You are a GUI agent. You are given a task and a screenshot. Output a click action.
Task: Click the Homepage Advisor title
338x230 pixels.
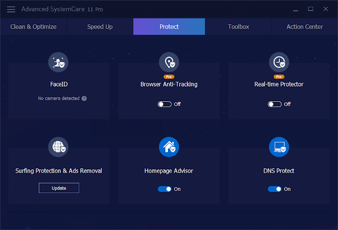click(x=169, y=171)
